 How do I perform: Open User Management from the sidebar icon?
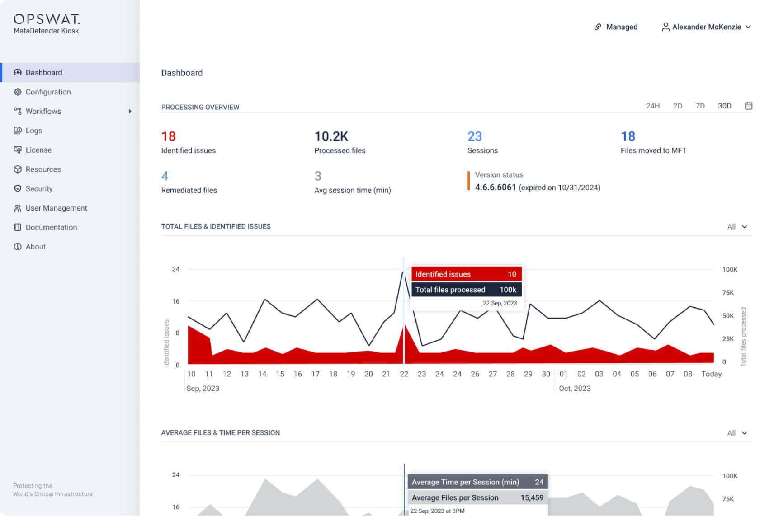coord(18,208)
